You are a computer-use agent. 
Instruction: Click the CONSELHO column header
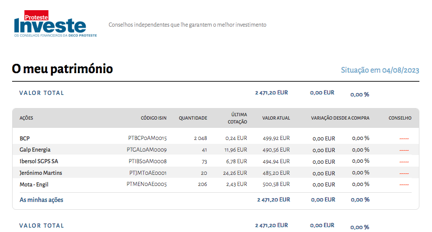[400, 118]
